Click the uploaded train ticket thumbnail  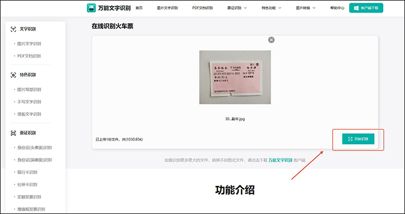[235, 77]
